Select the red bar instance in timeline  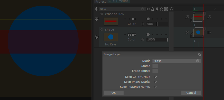point(198,17)
